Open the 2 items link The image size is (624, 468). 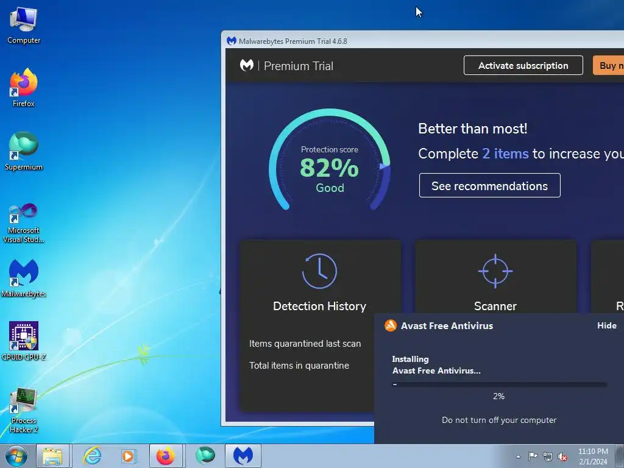[x=505, y=154]
